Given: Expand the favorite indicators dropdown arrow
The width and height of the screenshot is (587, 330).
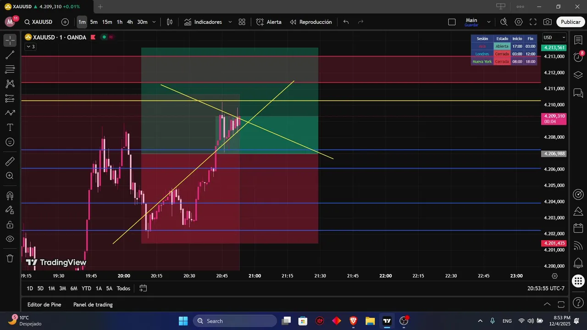Looking at the screenshot, I should coord(230,22).
